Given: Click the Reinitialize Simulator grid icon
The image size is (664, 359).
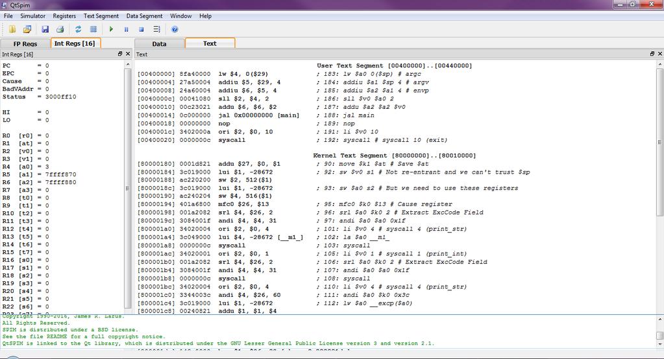Looking at the screenshot, I should pyautogui.click(x=93, y=29).
